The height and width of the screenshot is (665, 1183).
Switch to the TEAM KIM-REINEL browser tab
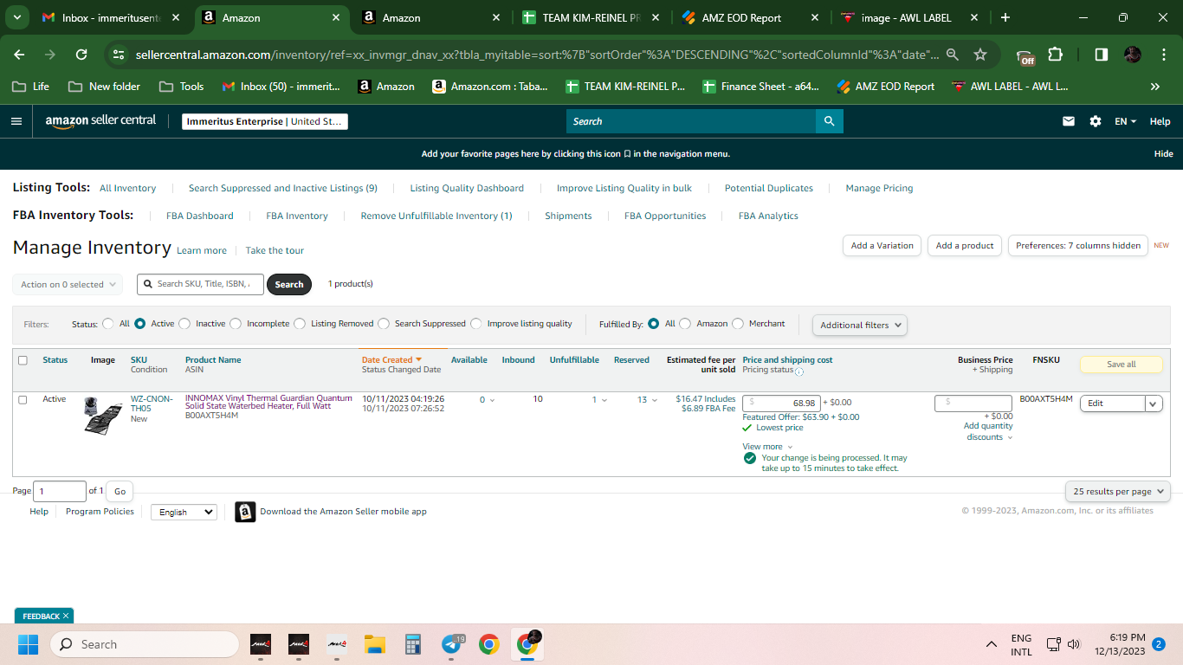[589, 17]
